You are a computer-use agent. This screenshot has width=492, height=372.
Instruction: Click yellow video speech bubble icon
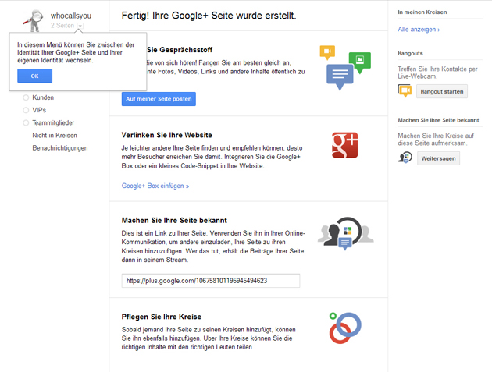(x=327, y=52)
